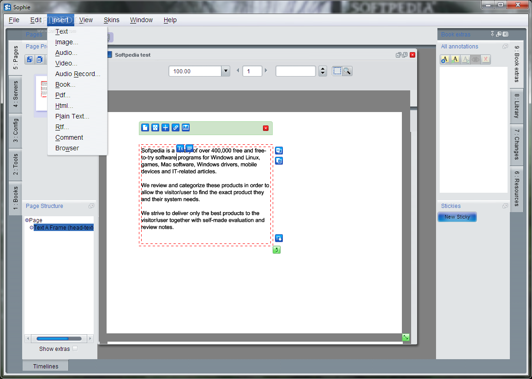Toggle annotation visibility eye icon
The image size is (532, 379).
[475, 59]
